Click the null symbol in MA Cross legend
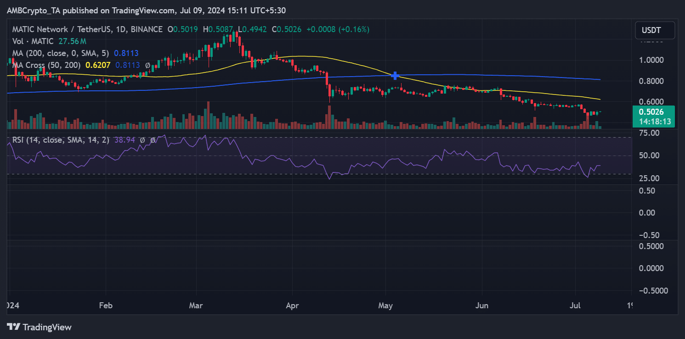The height and width of the screenshot is (339, 685). click(147, 65)
